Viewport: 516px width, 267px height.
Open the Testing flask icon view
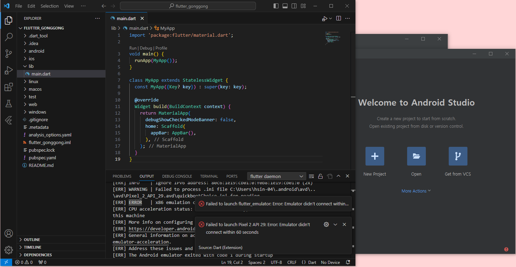coord(9,104)
